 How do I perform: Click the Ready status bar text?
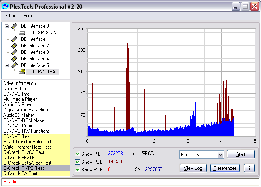click(x=10, y=182)
